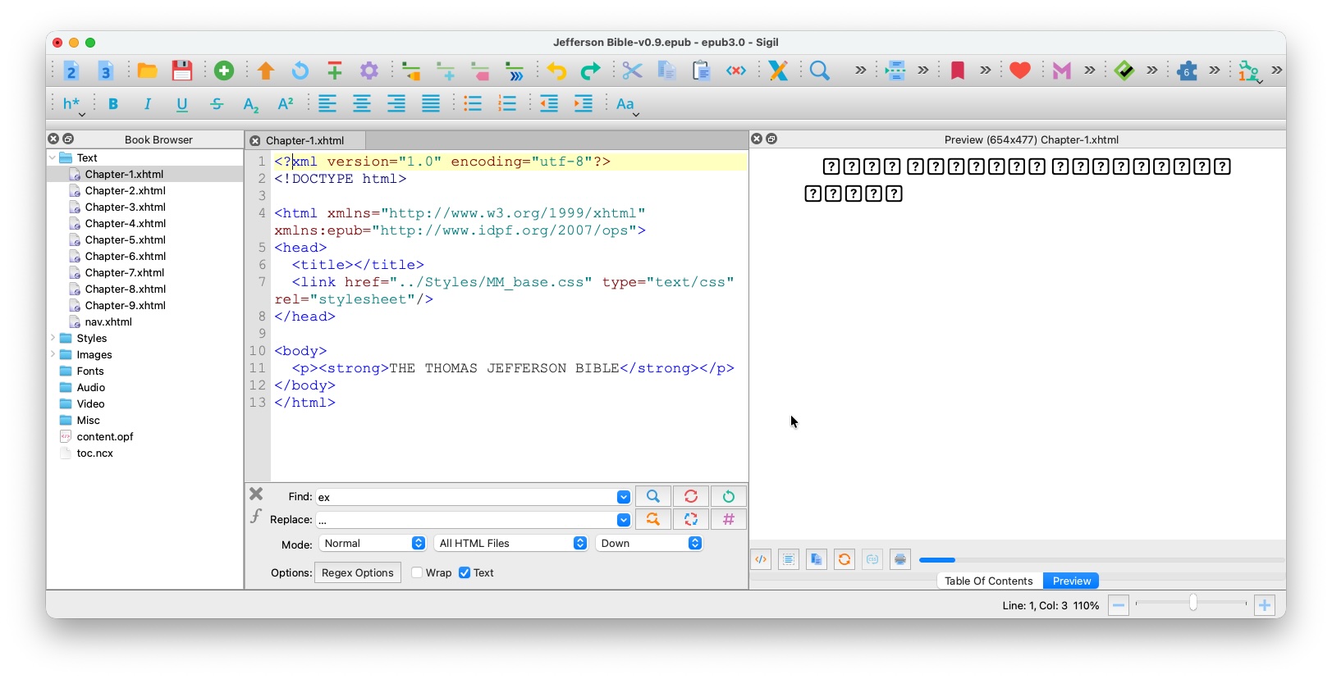Click the zoom slider handle in status bar
Viewport: 1332px width, 679px height.
click(1193, 604)
